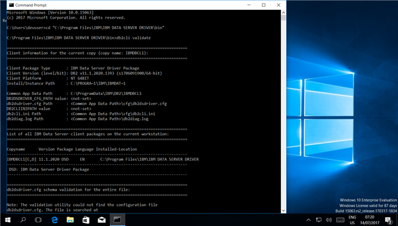Viewport: 398px width, 226px height.
Task: Click 'Copyname Version Package Language' header line
Action: (72, 149)
